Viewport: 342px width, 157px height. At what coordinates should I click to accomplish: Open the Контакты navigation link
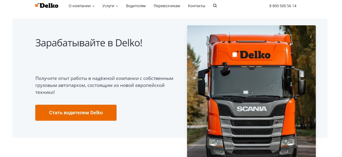tap(197, 6)
